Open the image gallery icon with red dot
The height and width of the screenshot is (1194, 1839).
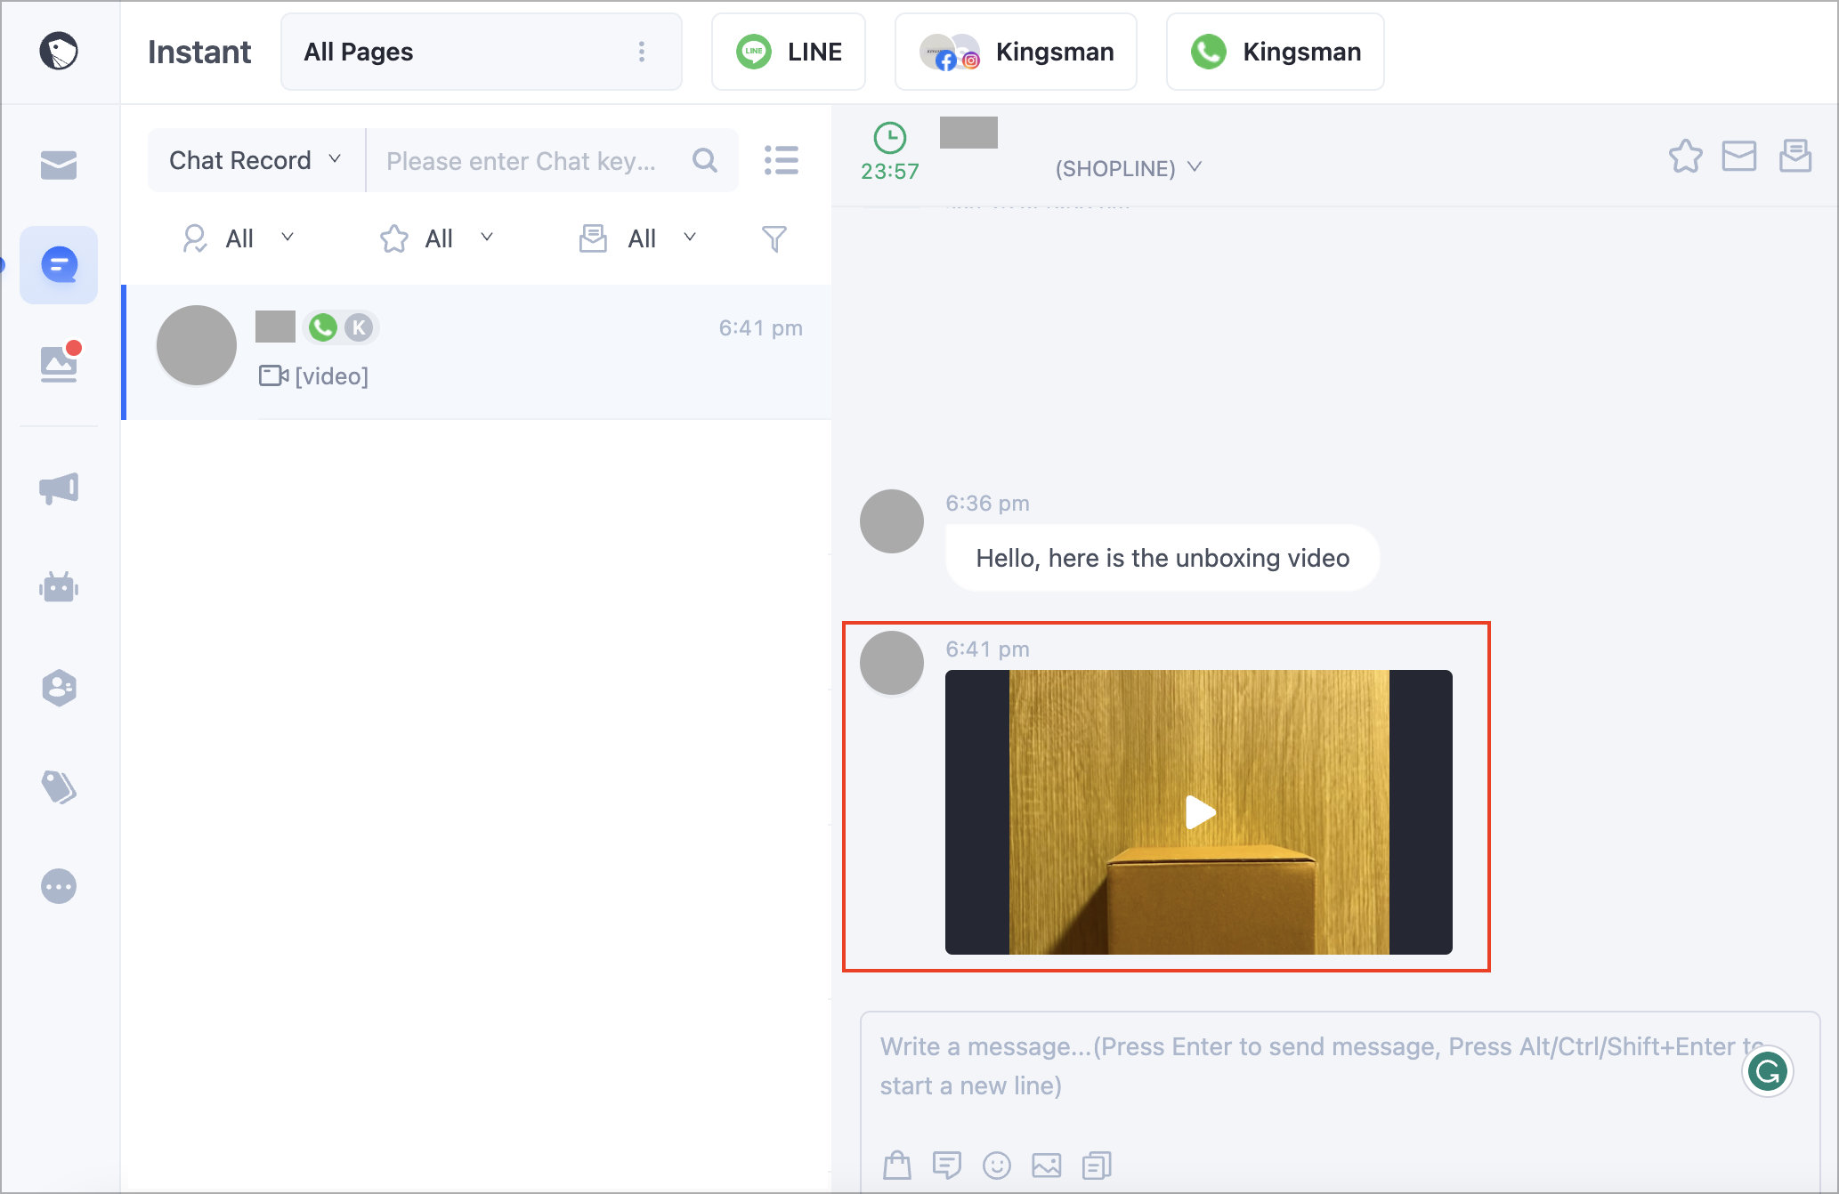60,362
